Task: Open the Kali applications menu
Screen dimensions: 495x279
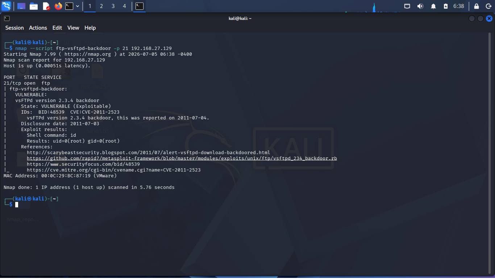Action: (6, 6)
